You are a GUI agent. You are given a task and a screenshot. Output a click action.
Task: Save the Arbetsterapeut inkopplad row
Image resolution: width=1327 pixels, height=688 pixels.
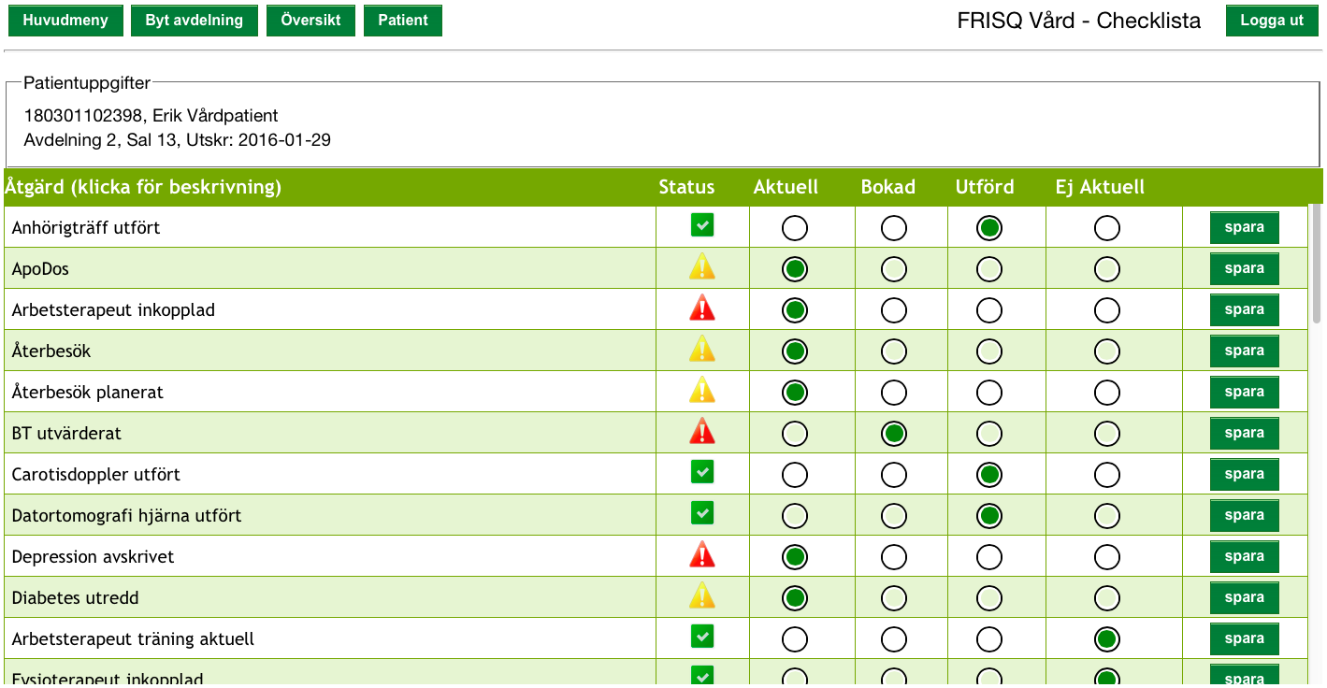point(1245,309)
